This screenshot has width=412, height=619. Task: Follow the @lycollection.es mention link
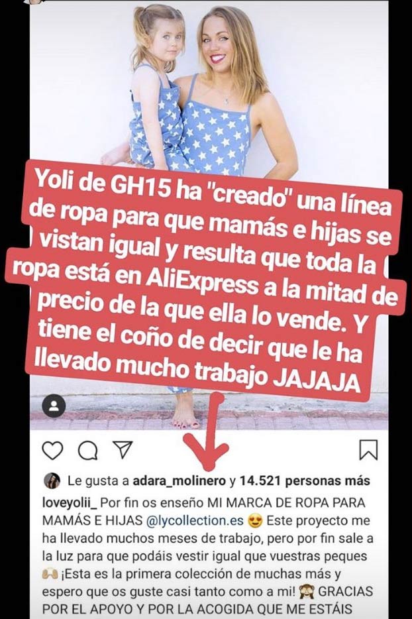[x=195, y=521]
